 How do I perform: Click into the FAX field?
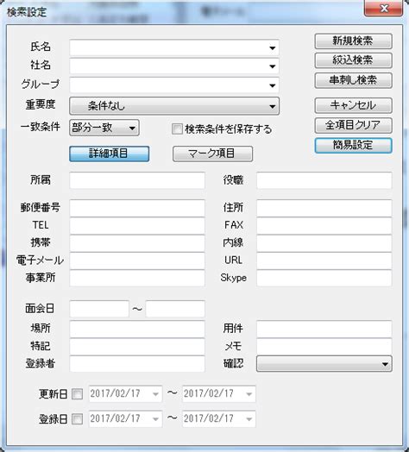click(324, 225)
